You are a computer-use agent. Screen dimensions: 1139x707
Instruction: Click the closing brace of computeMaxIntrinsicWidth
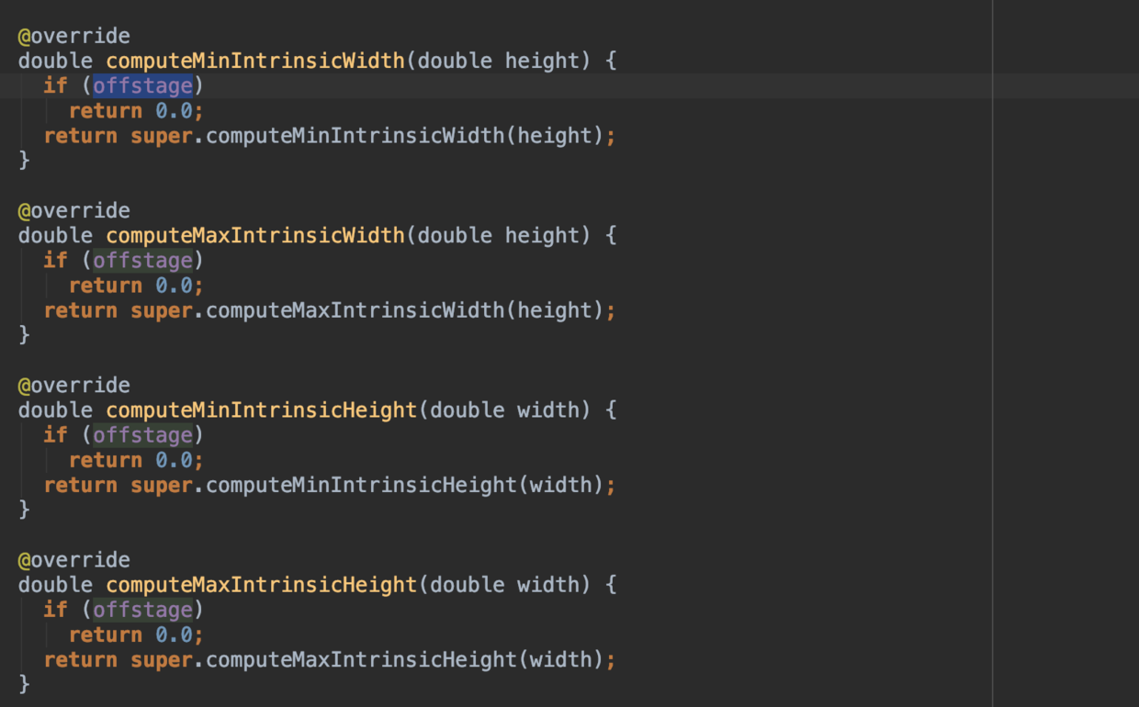[x=24, y=335]
